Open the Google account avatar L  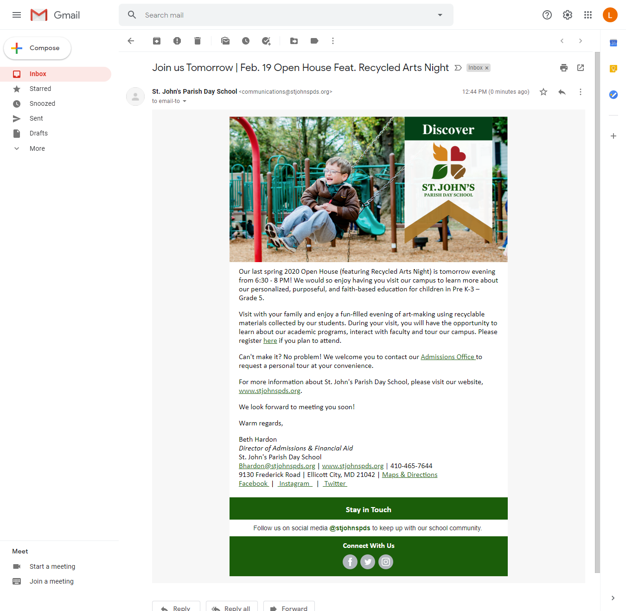click(x=610, y=15)
